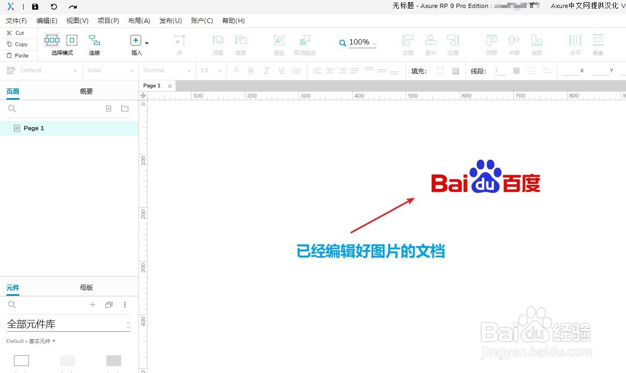Open 发布(U) menu
This screenshot has height=373, width=626.
coord(171,21)
